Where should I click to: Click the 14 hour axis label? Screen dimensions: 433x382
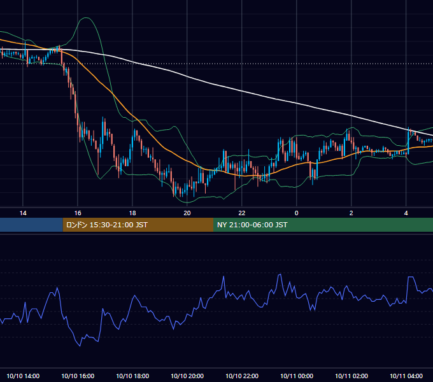tap(23, 213)
